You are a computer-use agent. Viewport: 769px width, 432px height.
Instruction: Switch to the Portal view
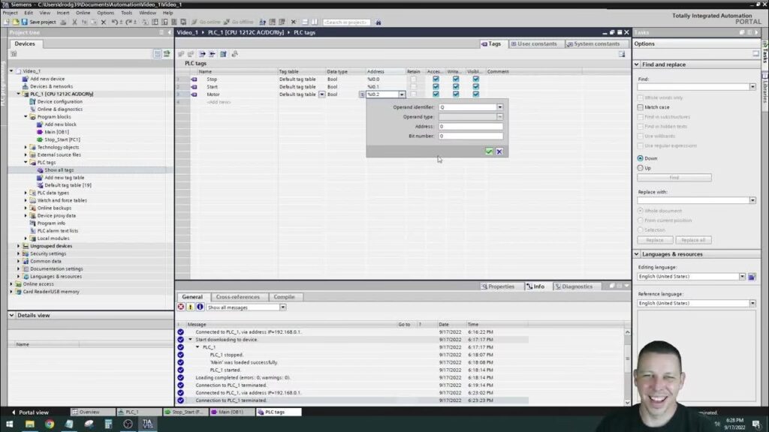pyautogui.click(x=30, y=412)
